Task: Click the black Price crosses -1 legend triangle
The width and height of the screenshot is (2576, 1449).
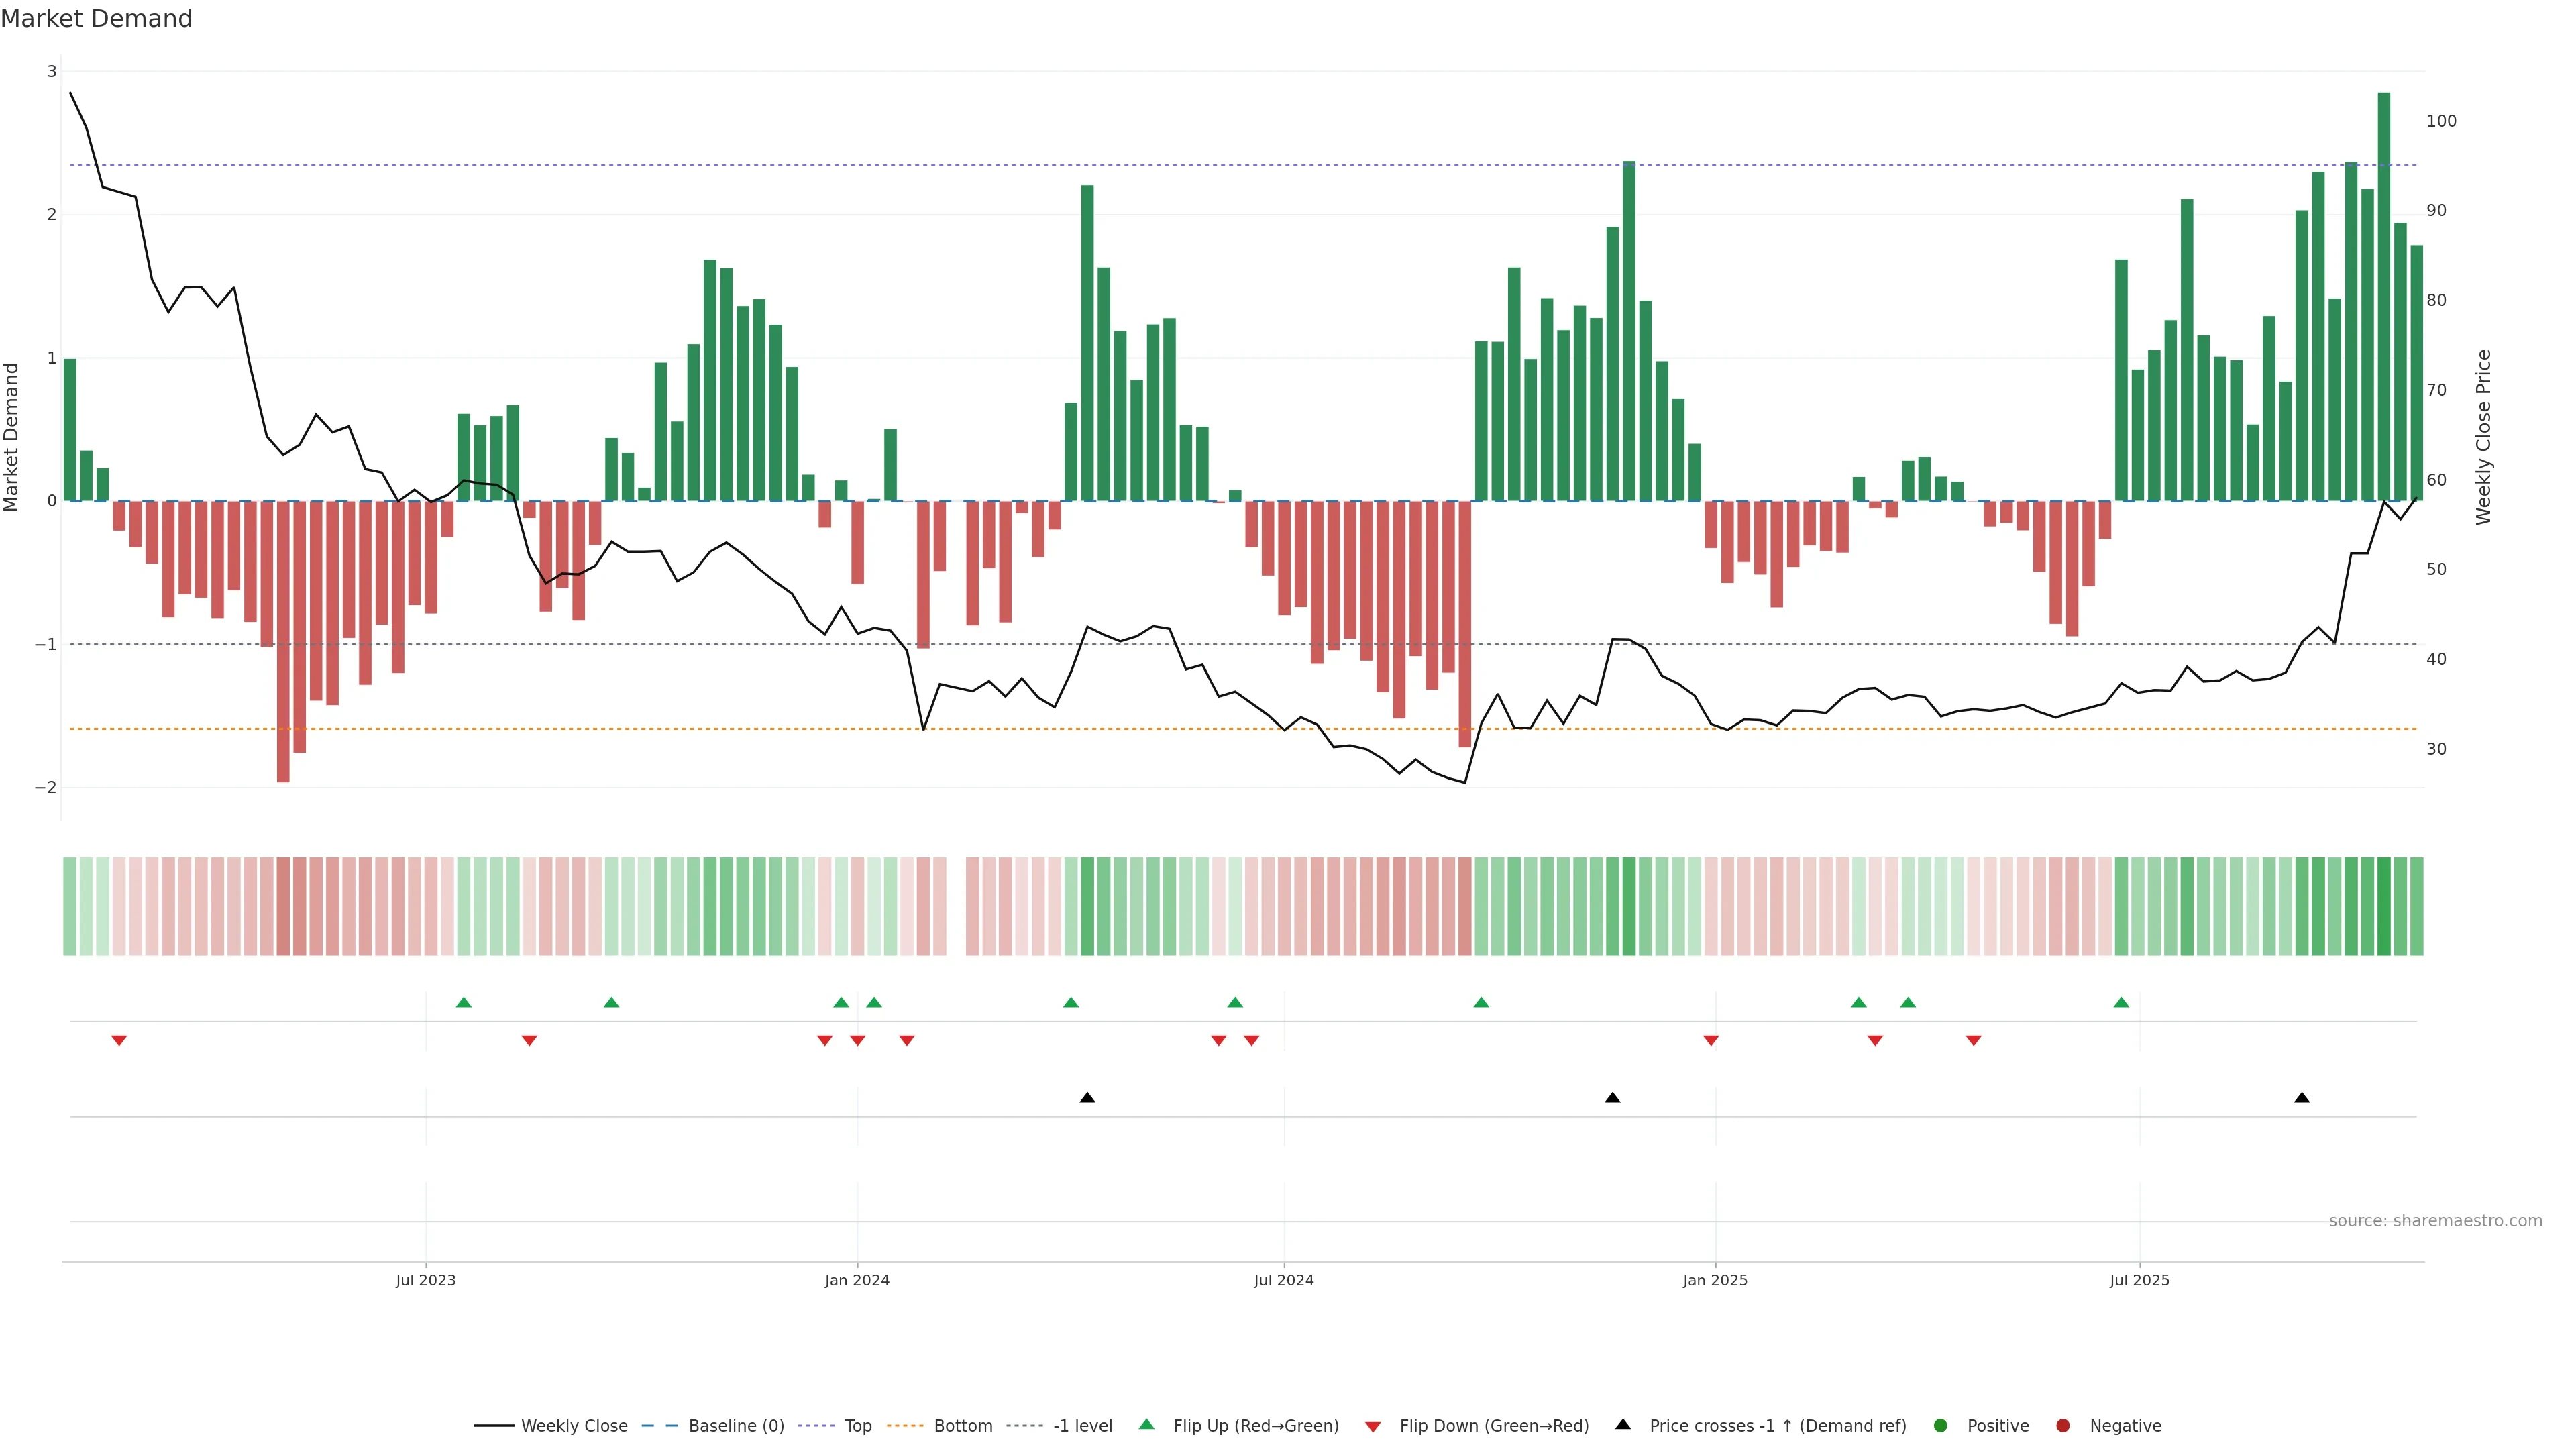Action: pos(1623,1424)
